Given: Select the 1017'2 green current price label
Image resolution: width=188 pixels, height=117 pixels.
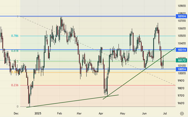Looking at the screenshot, I should pos(182,60).
